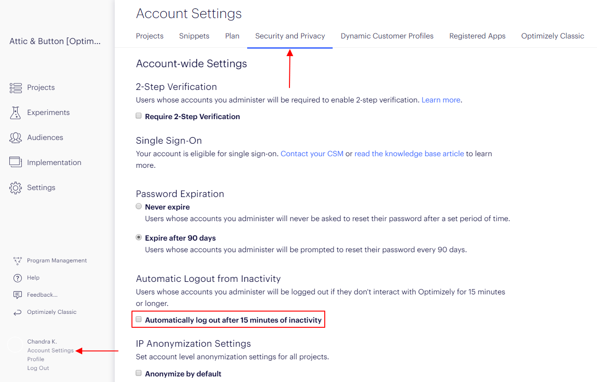The image size is (597, 382).
Task: Choose Expire after 90 days radio button
Action: tap(138, 237)
